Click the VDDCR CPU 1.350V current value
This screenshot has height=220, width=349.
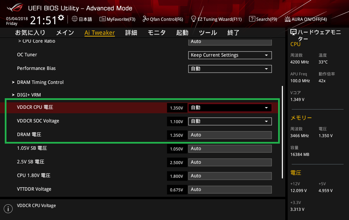click(x=177, y=108)
